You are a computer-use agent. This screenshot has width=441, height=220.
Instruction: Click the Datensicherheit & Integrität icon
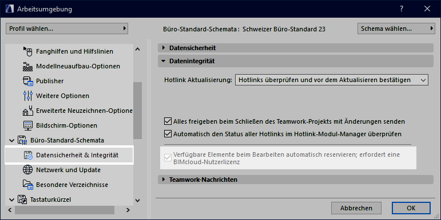(27, 155)
